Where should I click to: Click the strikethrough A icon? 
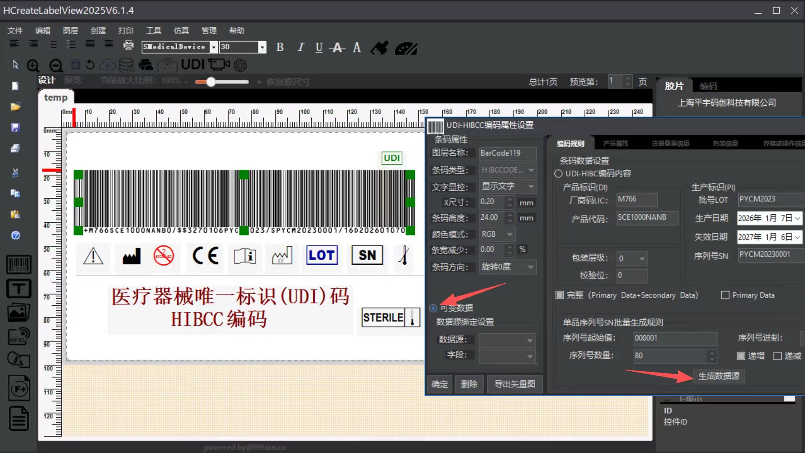point(337,47)
